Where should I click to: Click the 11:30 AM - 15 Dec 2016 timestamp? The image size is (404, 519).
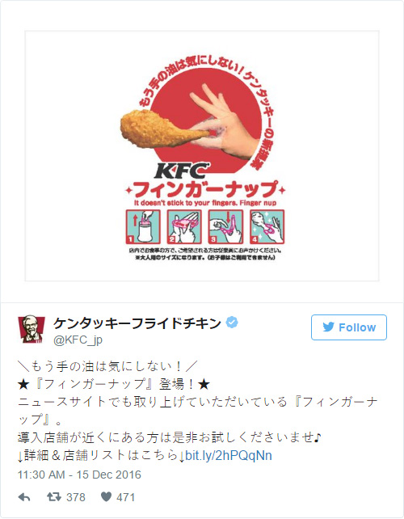point(79,475)
